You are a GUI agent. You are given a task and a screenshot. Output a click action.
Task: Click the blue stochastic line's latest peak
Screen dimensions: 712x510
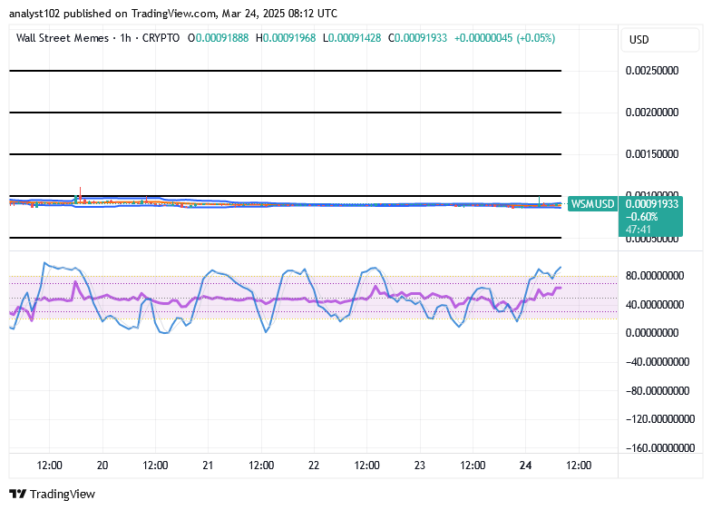(x=561, y=268)
